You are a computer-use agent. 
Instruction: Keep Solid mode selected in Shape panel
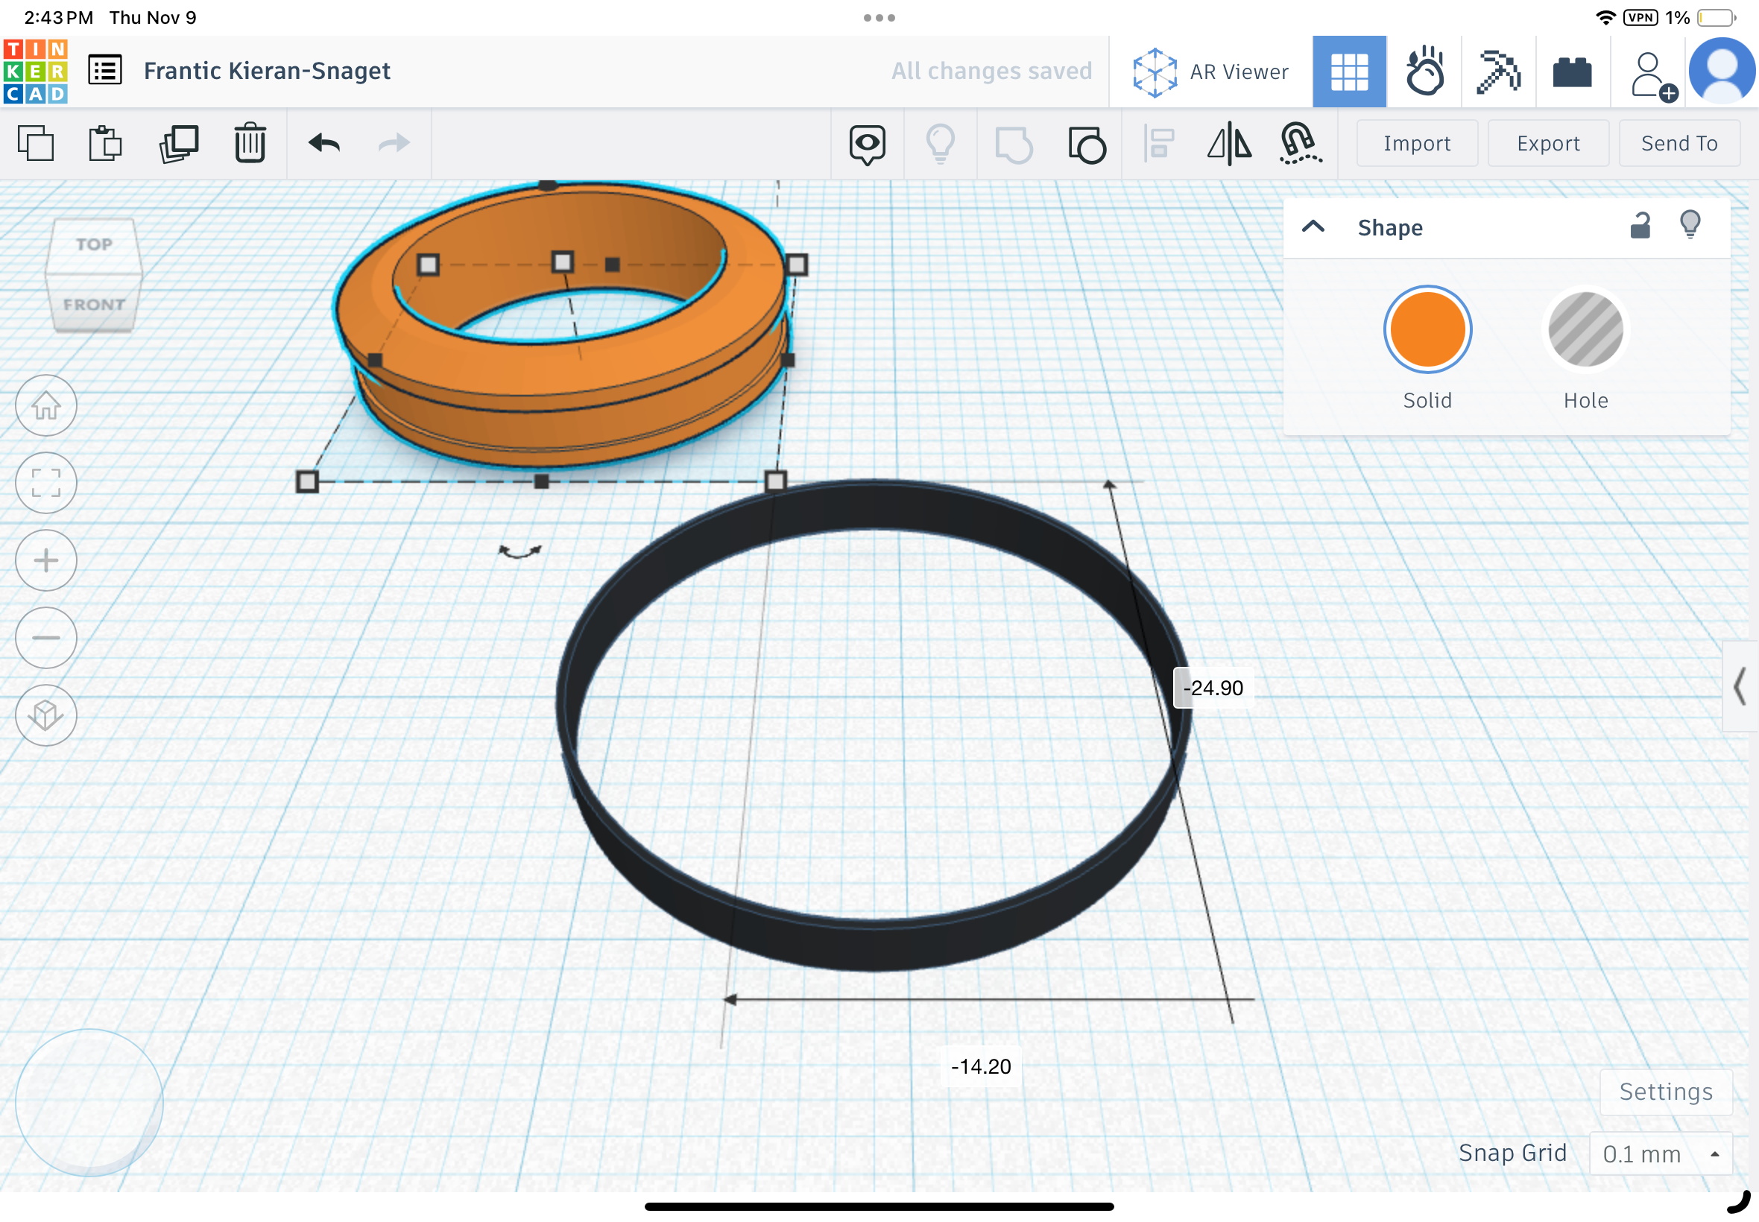[1426, 329]
